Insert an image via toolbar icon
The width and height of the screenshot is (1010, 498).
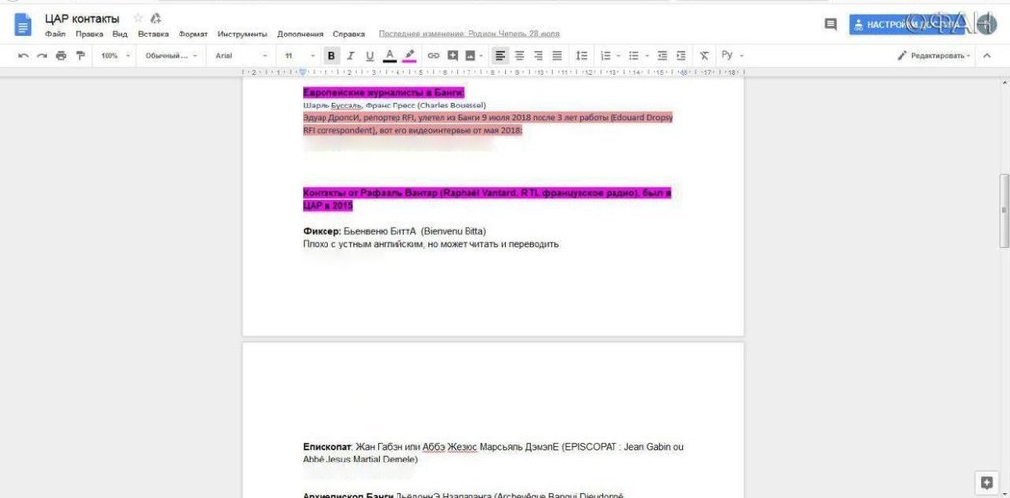tap(470, 56)
